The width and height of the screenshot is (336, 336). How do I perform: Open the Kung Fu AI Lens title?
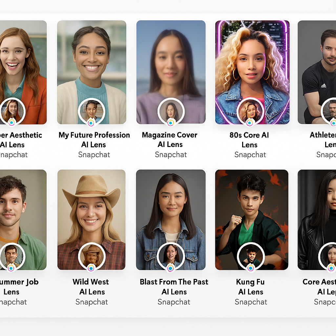coord(250,287)
